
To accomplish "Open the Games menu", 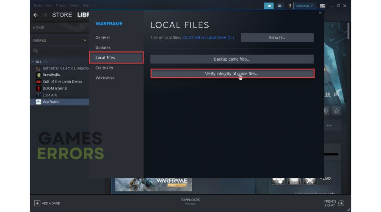I will coord(75,6).
